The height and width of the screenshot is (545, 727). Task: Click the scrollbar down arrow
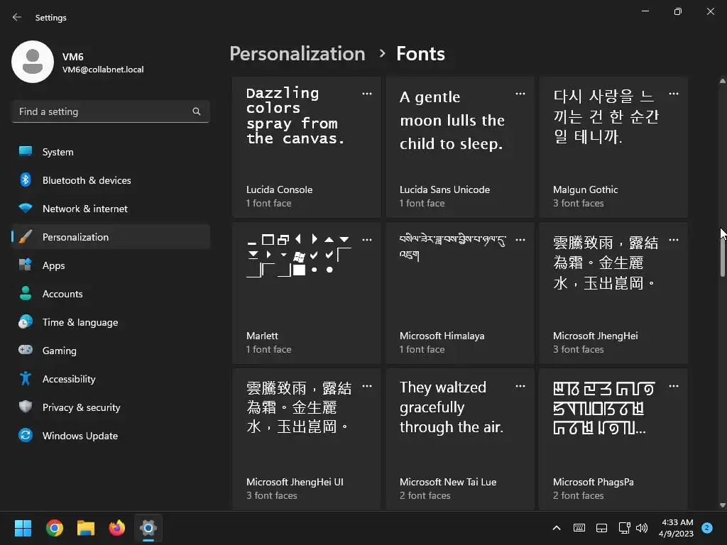[x=722, y=505]
